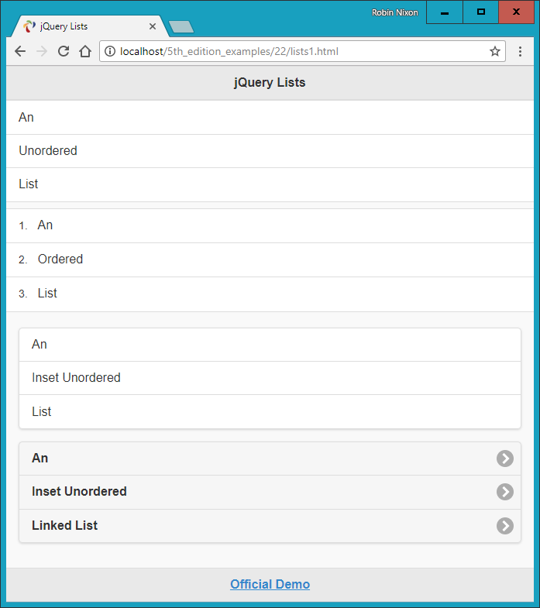Click the chevron on Linked List row
Viewport: 540px width, 608px height.
point(504,526)
